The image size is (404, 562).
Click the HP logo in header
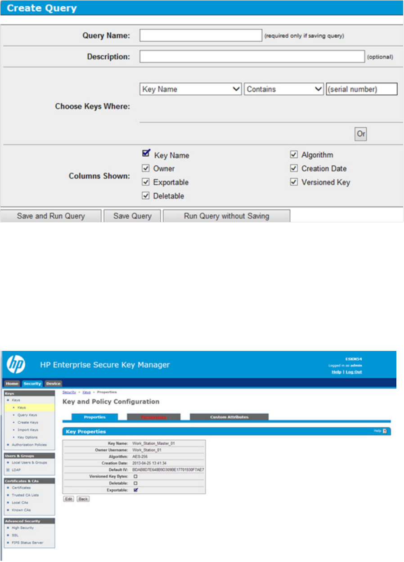click(16, 364)
